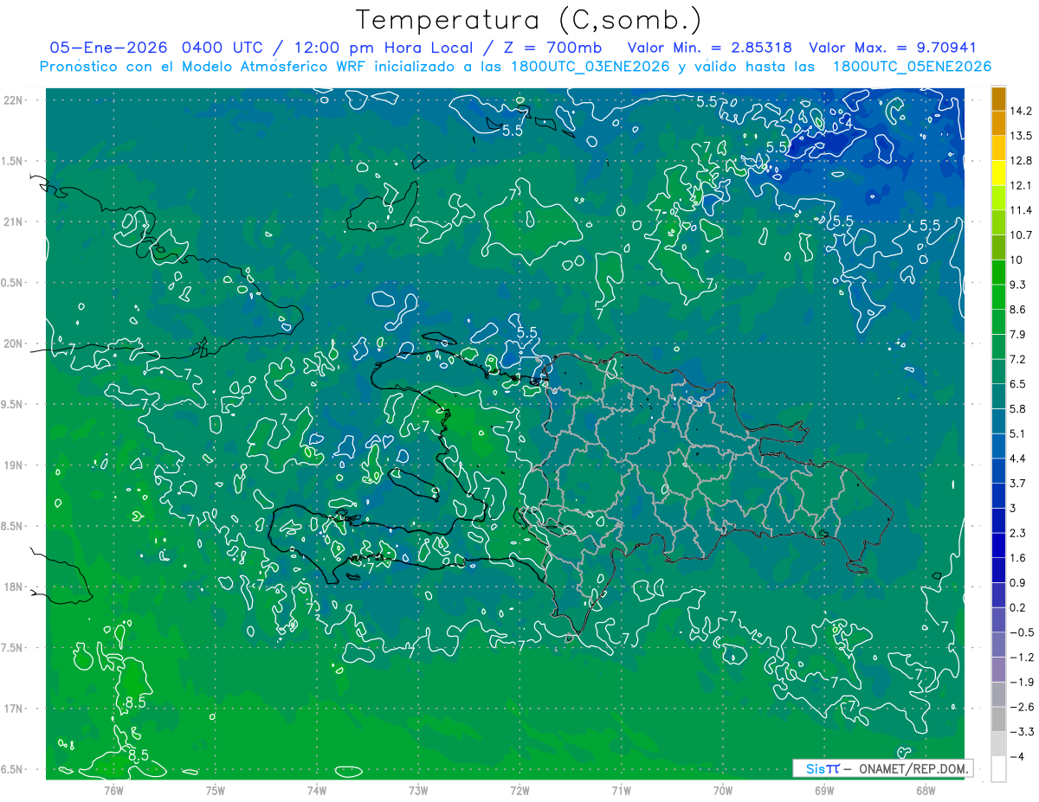Image resolution: width=1039 pixels, height=802 pixels.
Task: Pick the orange swatch atop the colorbar
Action: 998,99
